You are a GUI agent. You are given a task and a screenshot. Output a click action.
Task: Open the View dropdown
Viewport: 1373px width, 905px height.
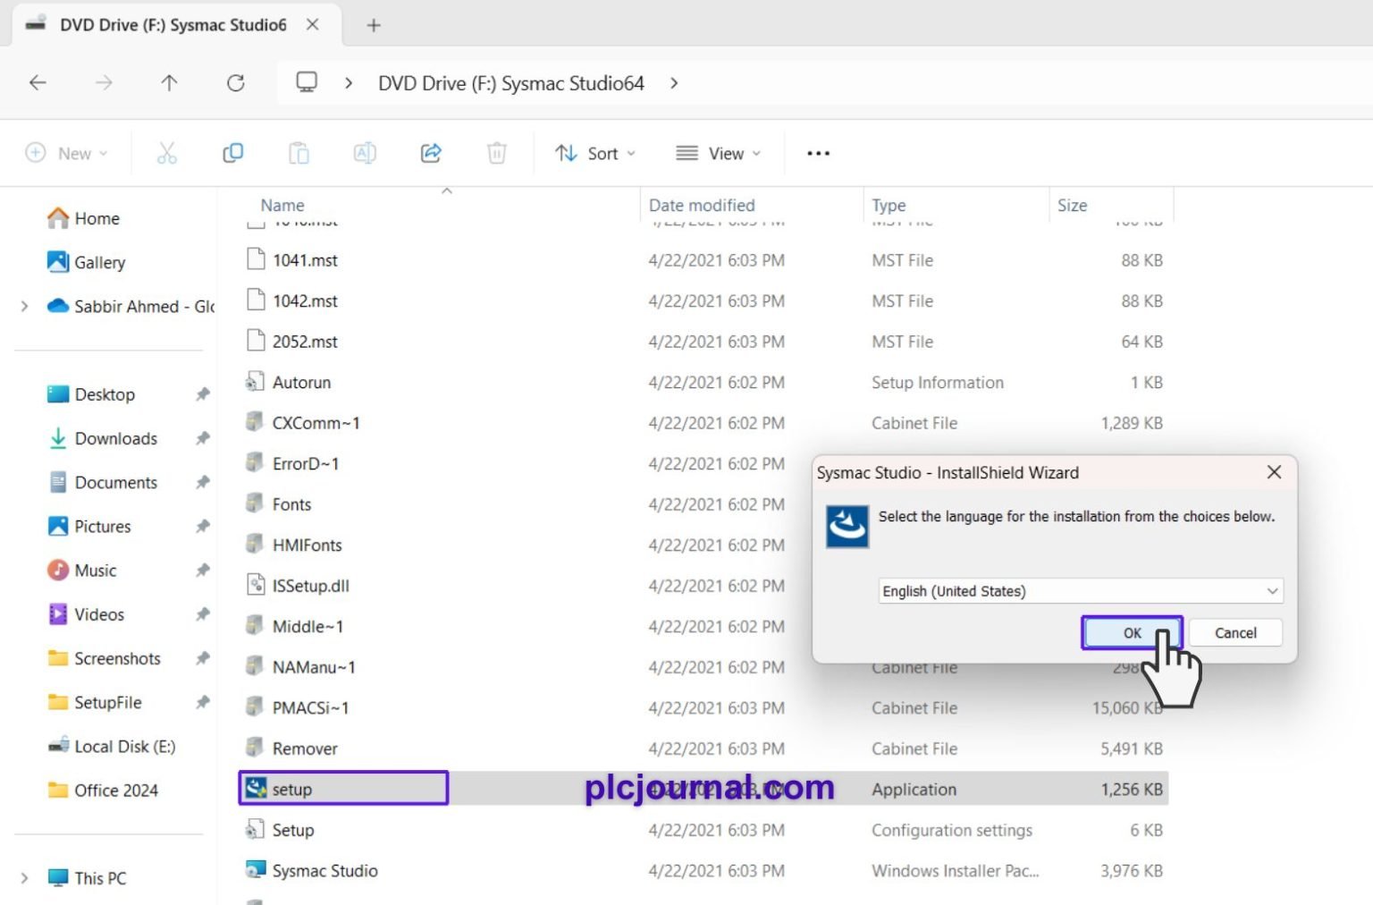tap(717, 153)
